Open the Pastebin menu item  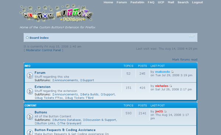(x=137, y=2)
